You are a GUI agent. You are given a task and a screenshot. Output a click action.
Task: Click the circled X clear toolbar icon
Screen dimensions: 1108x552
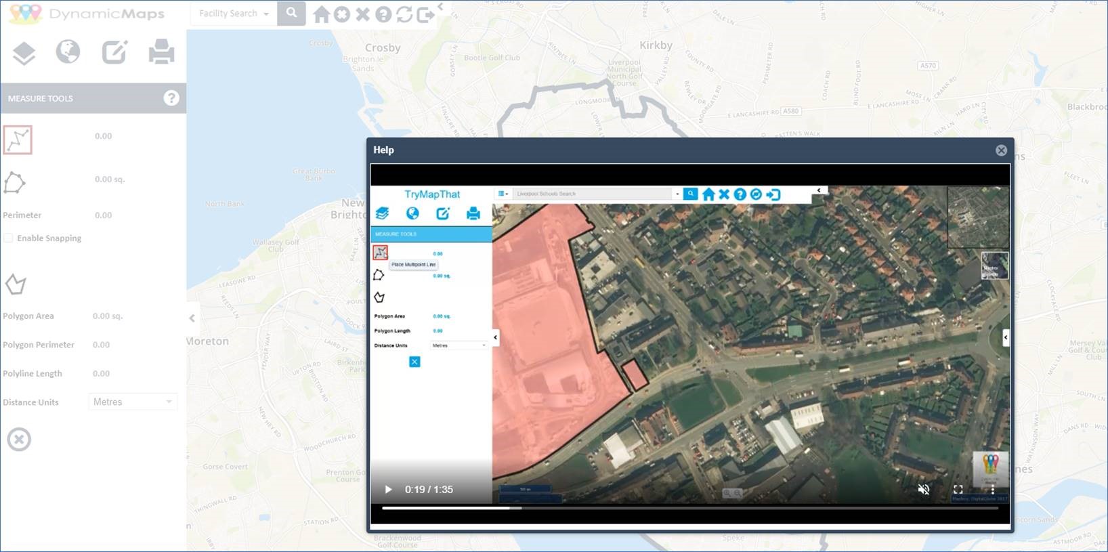(342, 14)
